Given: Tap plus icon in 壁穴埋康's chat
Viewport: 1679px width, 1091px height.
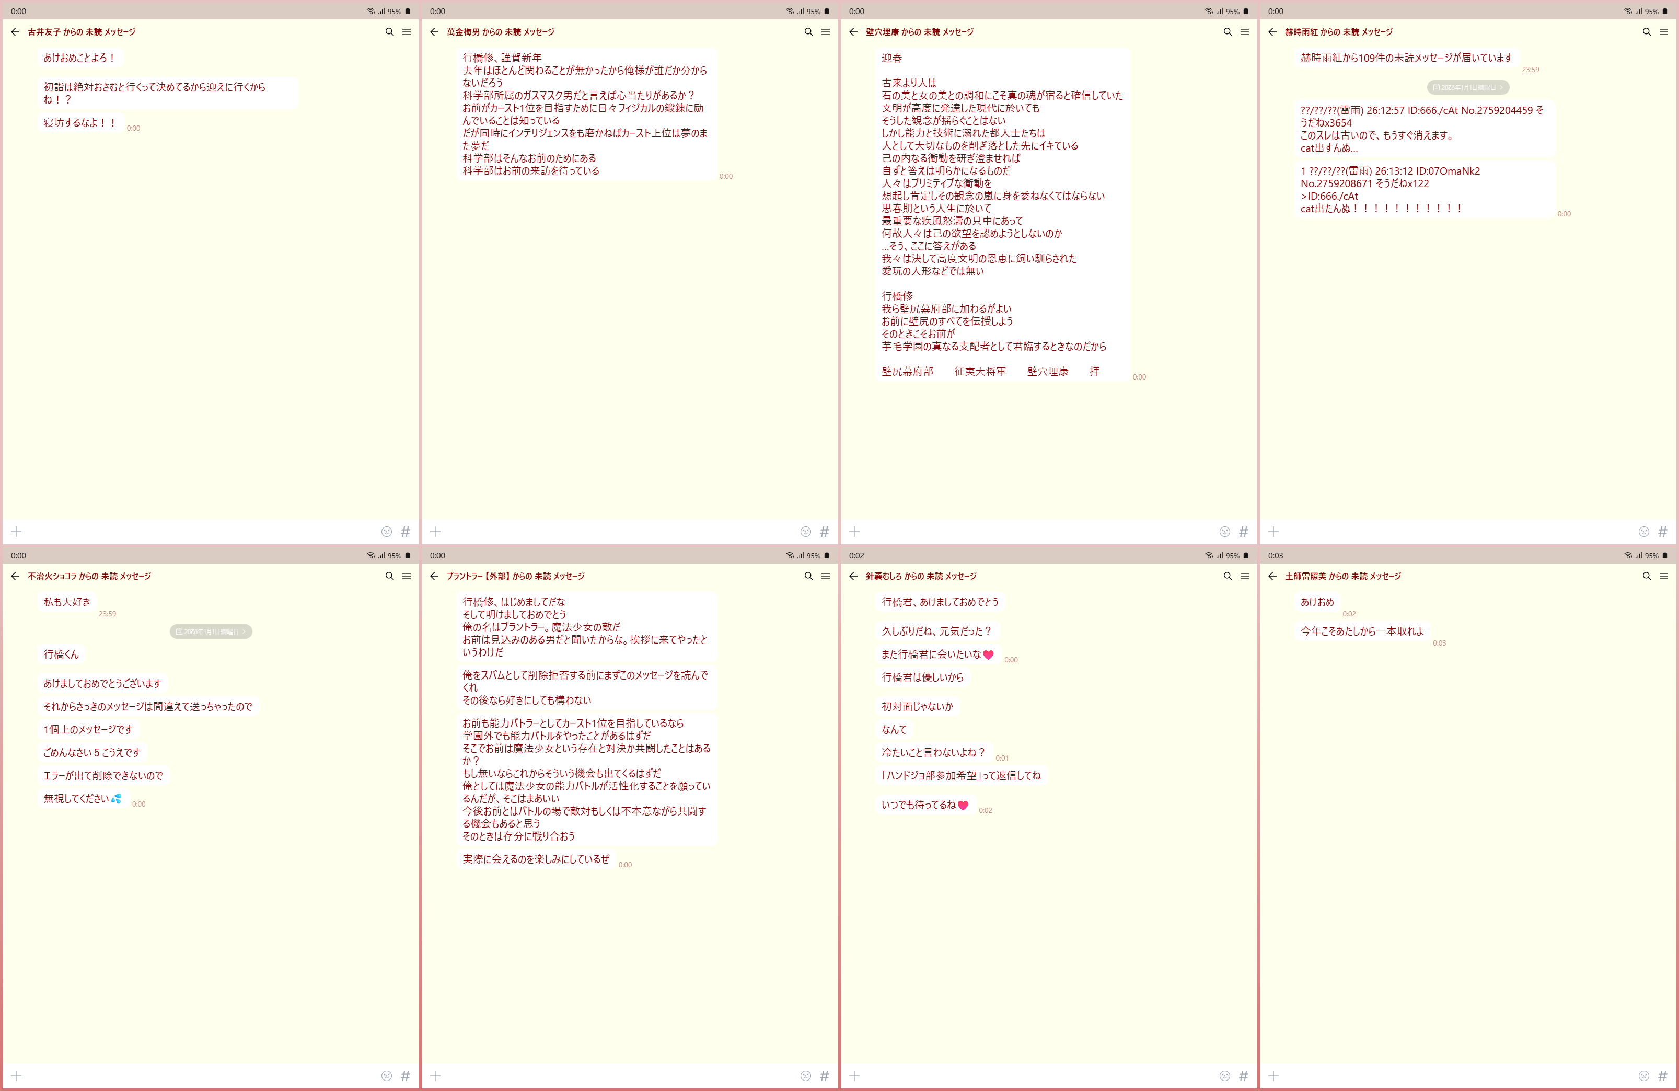Looking at the screenshot, I should [854, 532].
